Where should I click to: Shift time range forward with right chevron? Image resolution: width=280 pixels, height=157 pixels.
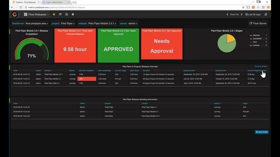pos(241,14)
